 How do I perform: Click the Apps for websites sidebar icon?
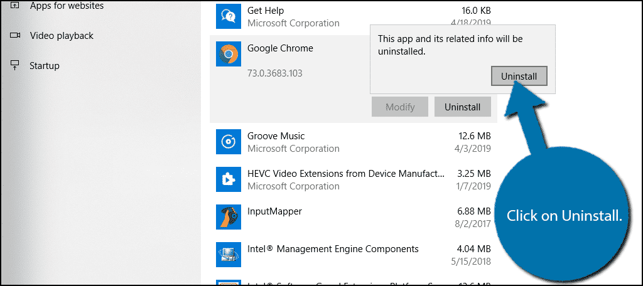pos(15,6)
